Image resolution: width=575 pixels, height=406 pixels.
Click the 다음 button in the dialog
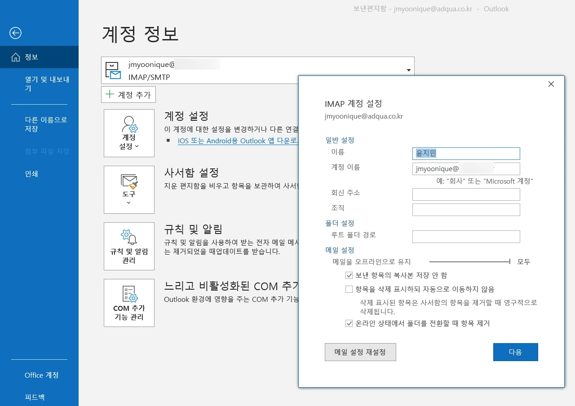pos(515,352)
